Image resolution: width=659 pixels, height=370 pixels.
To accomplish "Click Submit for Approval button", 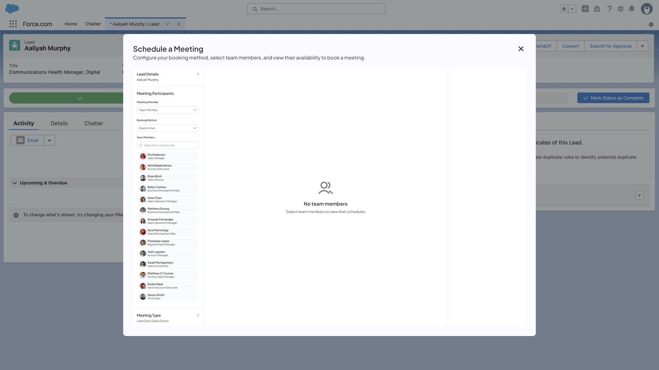I will coord(611,46).
